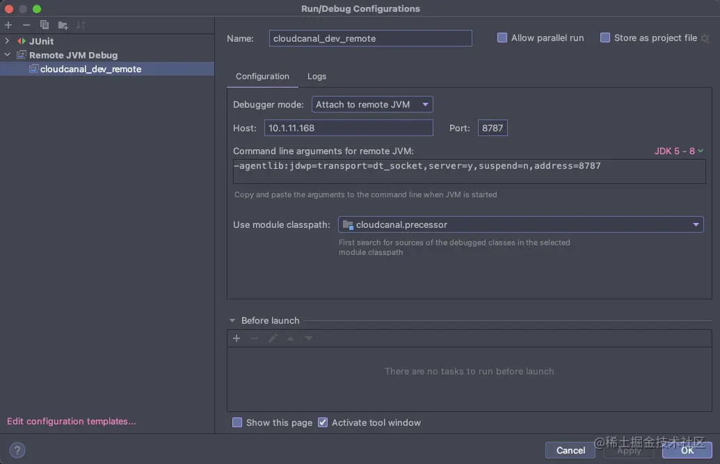Open the JDK 5 - 8 version selector
This screenshot has height=464, width=720.
coord(678,151)
